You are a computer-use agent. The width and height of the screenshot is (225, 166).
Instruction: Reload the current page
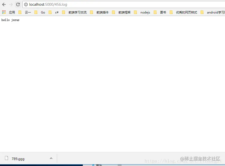pos(18,4)
